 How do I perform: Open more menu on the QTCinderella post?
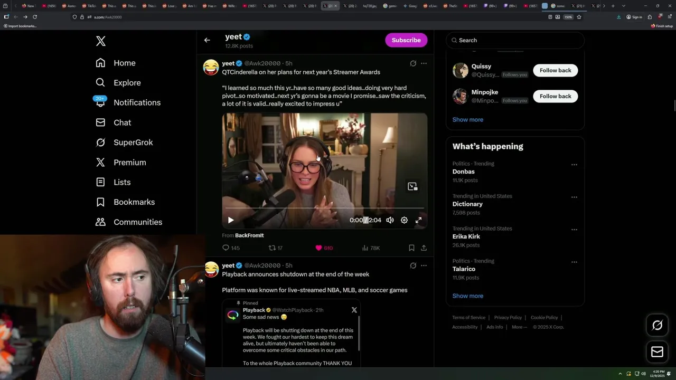pos(424,63)
